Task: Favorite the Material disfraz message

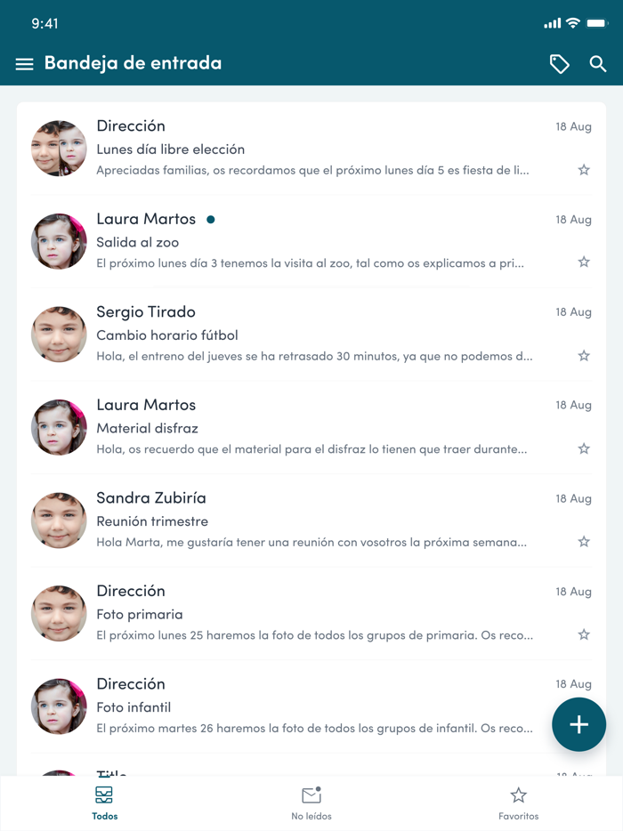Action: point(584,449)
